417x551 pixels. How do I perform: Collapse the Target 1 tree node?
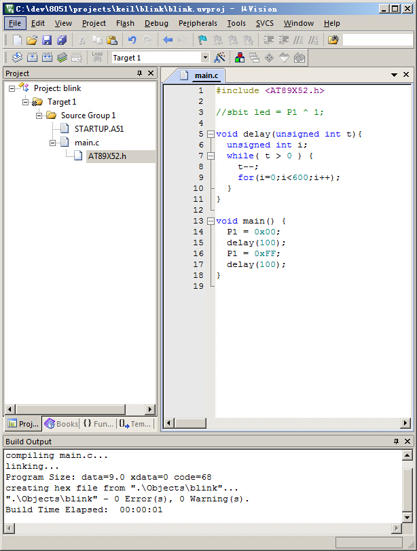pyautogui.click(x=25, y=102)
